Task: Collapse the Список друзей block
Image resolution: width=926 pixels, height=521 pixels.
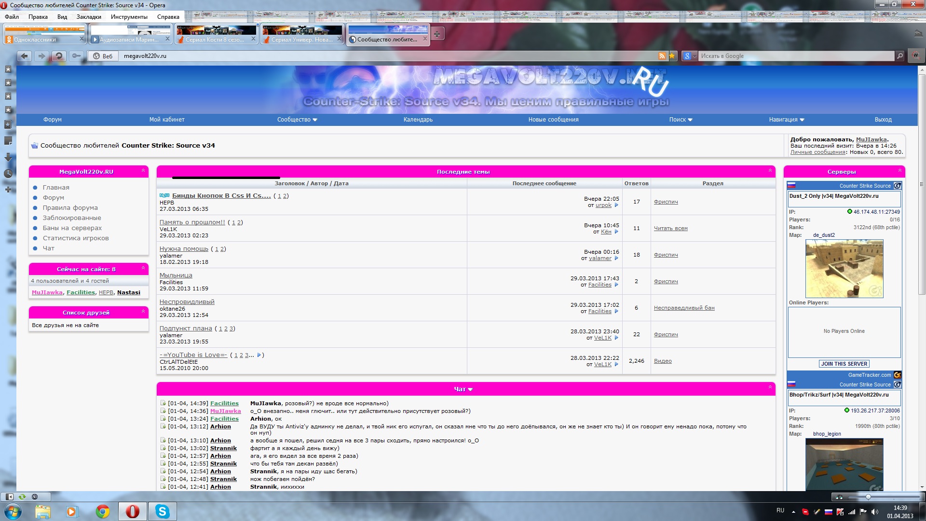Action: [143, 311]
